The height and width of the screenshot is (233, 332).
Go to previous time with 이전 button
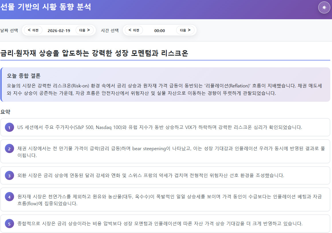click(134, 30)
